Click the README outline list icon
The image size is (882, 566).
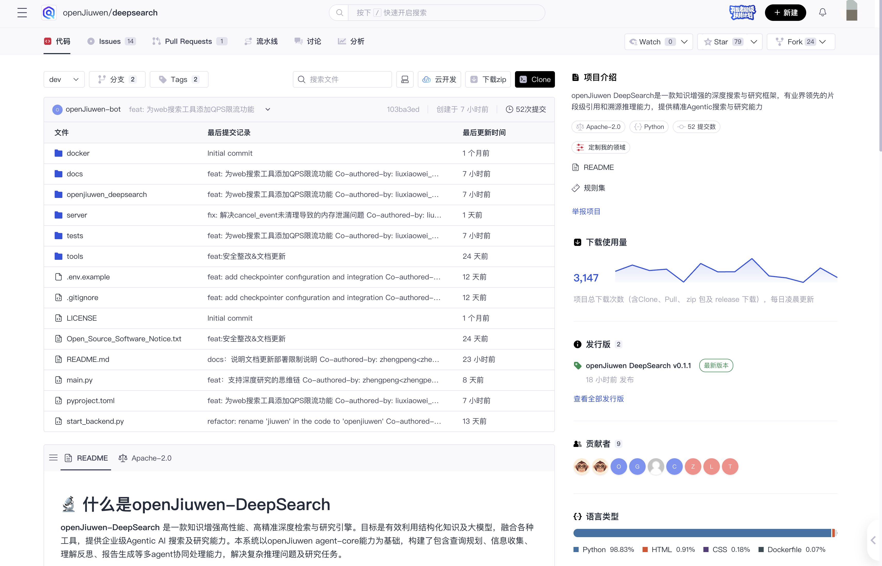tap(53, 457)
